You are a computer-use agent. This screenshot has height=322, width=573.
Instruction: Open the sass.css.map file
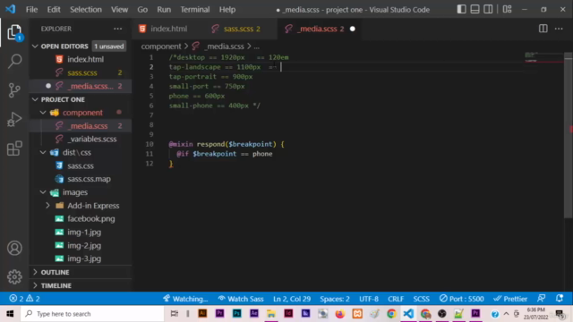[x=81, y=179]
